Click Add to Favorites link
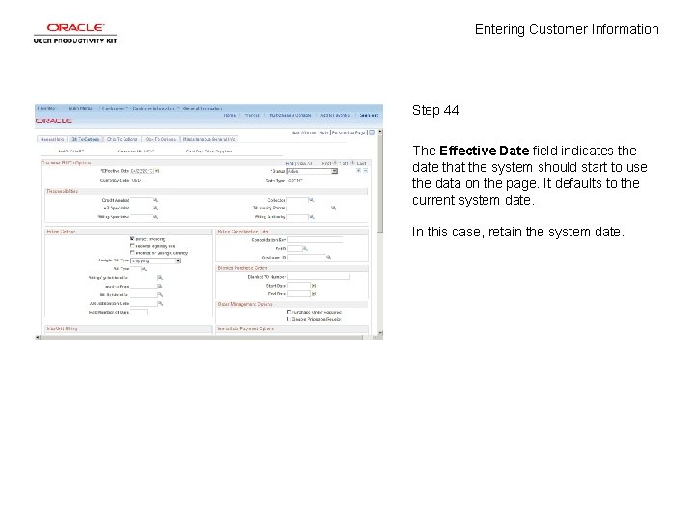Image resolution: width=695 pixels, height=521 pixels. pos(335,115)
